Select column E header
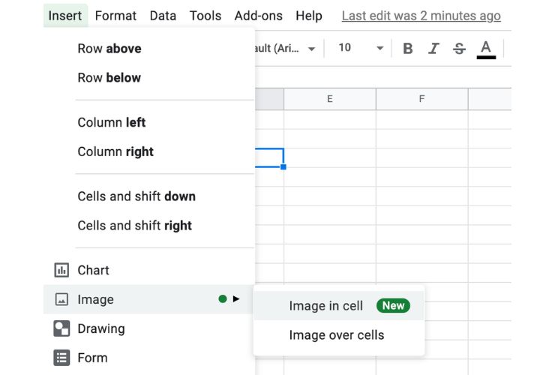This screenshot has height=375, width=555. point(329,99)
